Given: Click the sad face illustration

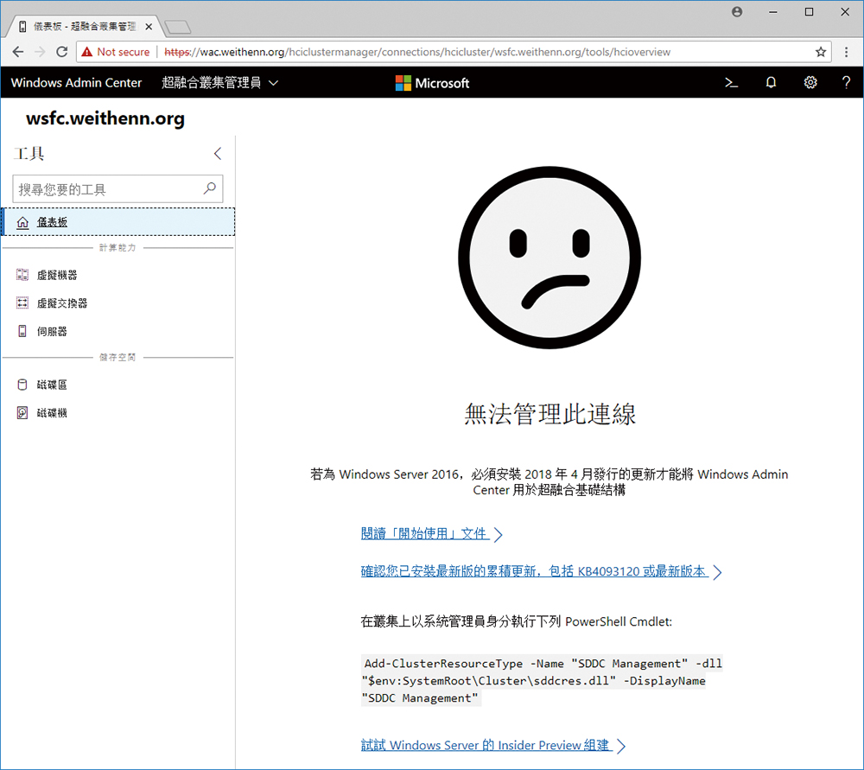Looking at the screenshot, I should coord(550,258).
